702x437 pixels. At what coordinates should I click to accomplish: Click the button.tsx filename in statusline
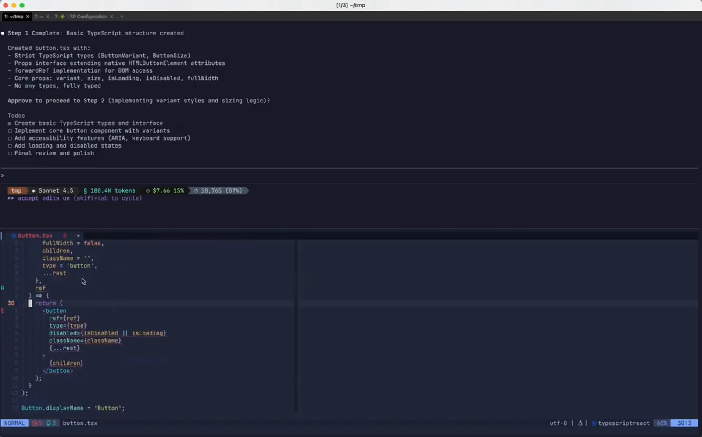point(80,423)
